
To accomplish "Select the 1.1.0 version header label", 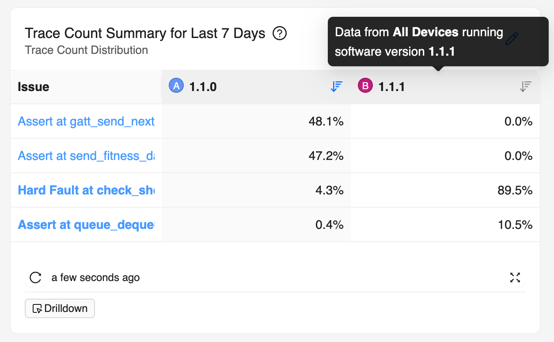I will [x=203, y=87].
